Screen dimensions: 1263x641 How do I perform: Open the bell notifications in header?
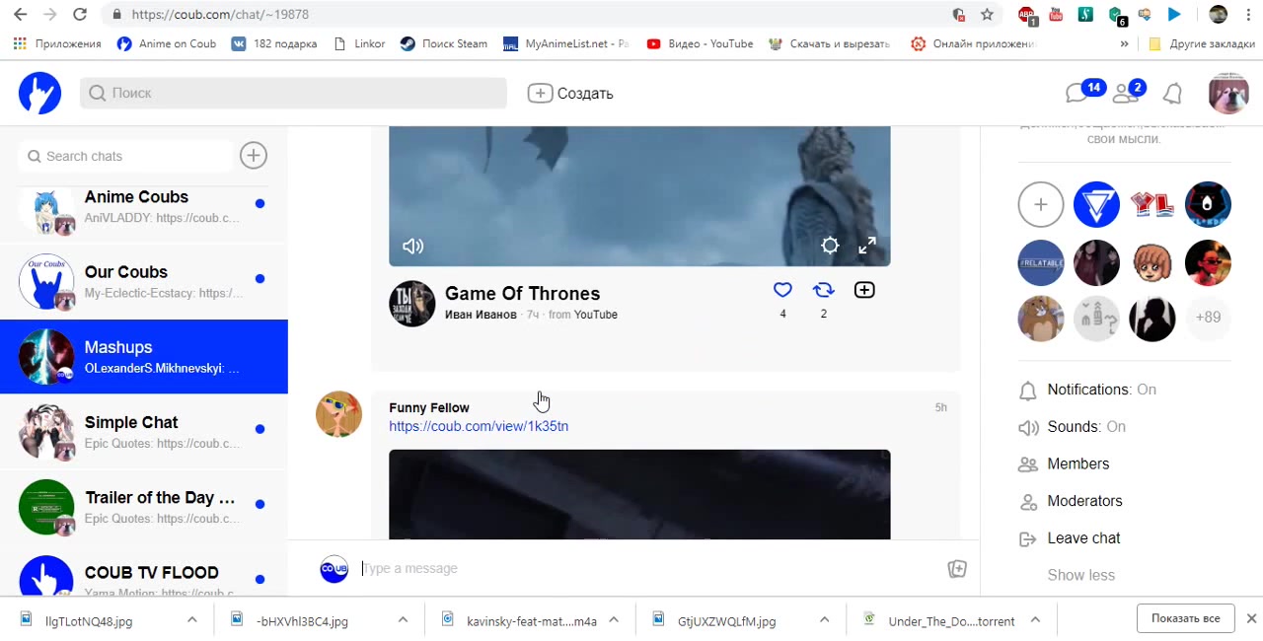pyautogui.click(x=1172, y=94)
